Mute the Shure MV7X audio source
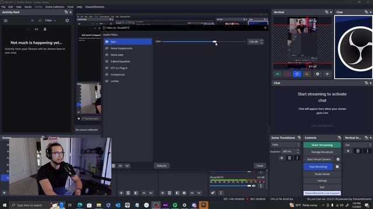Image resolution: width=373 pixels, height=209 pixels. [x=254, y=186]
